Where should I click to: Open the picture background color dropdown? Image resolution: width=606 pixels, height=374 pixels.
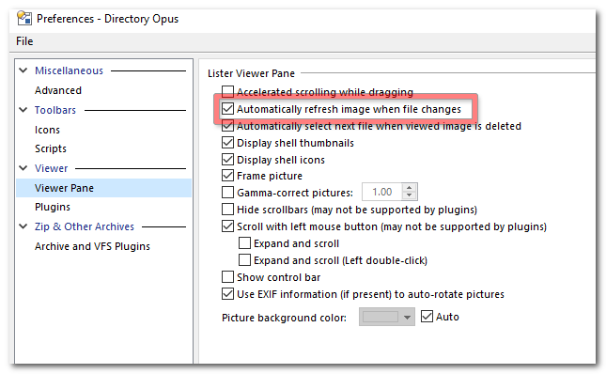(x=387, y=317)
